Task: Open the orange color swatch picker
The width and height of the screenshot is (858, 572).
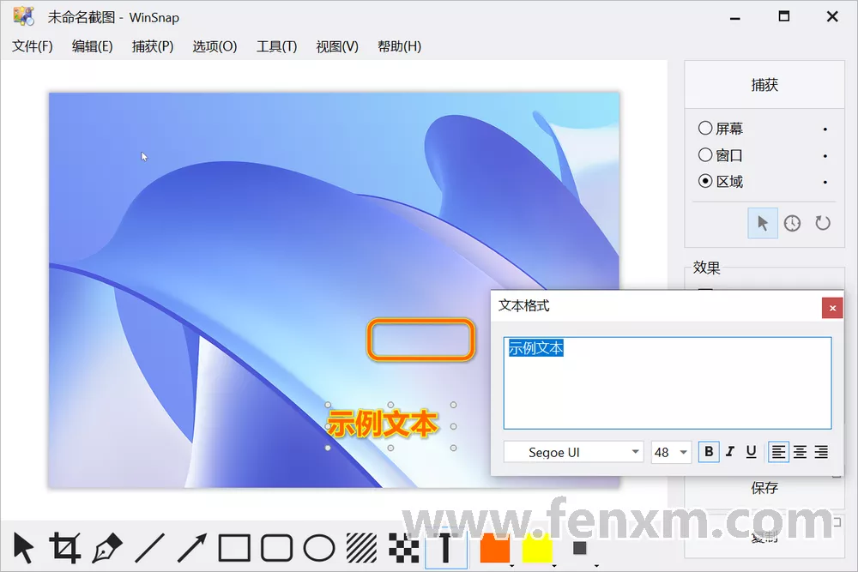Action: 495,548
